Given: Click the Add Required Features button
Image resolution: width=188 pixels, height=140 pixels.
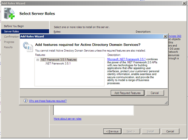Looking at the screenshot, I should coord(127,93).
